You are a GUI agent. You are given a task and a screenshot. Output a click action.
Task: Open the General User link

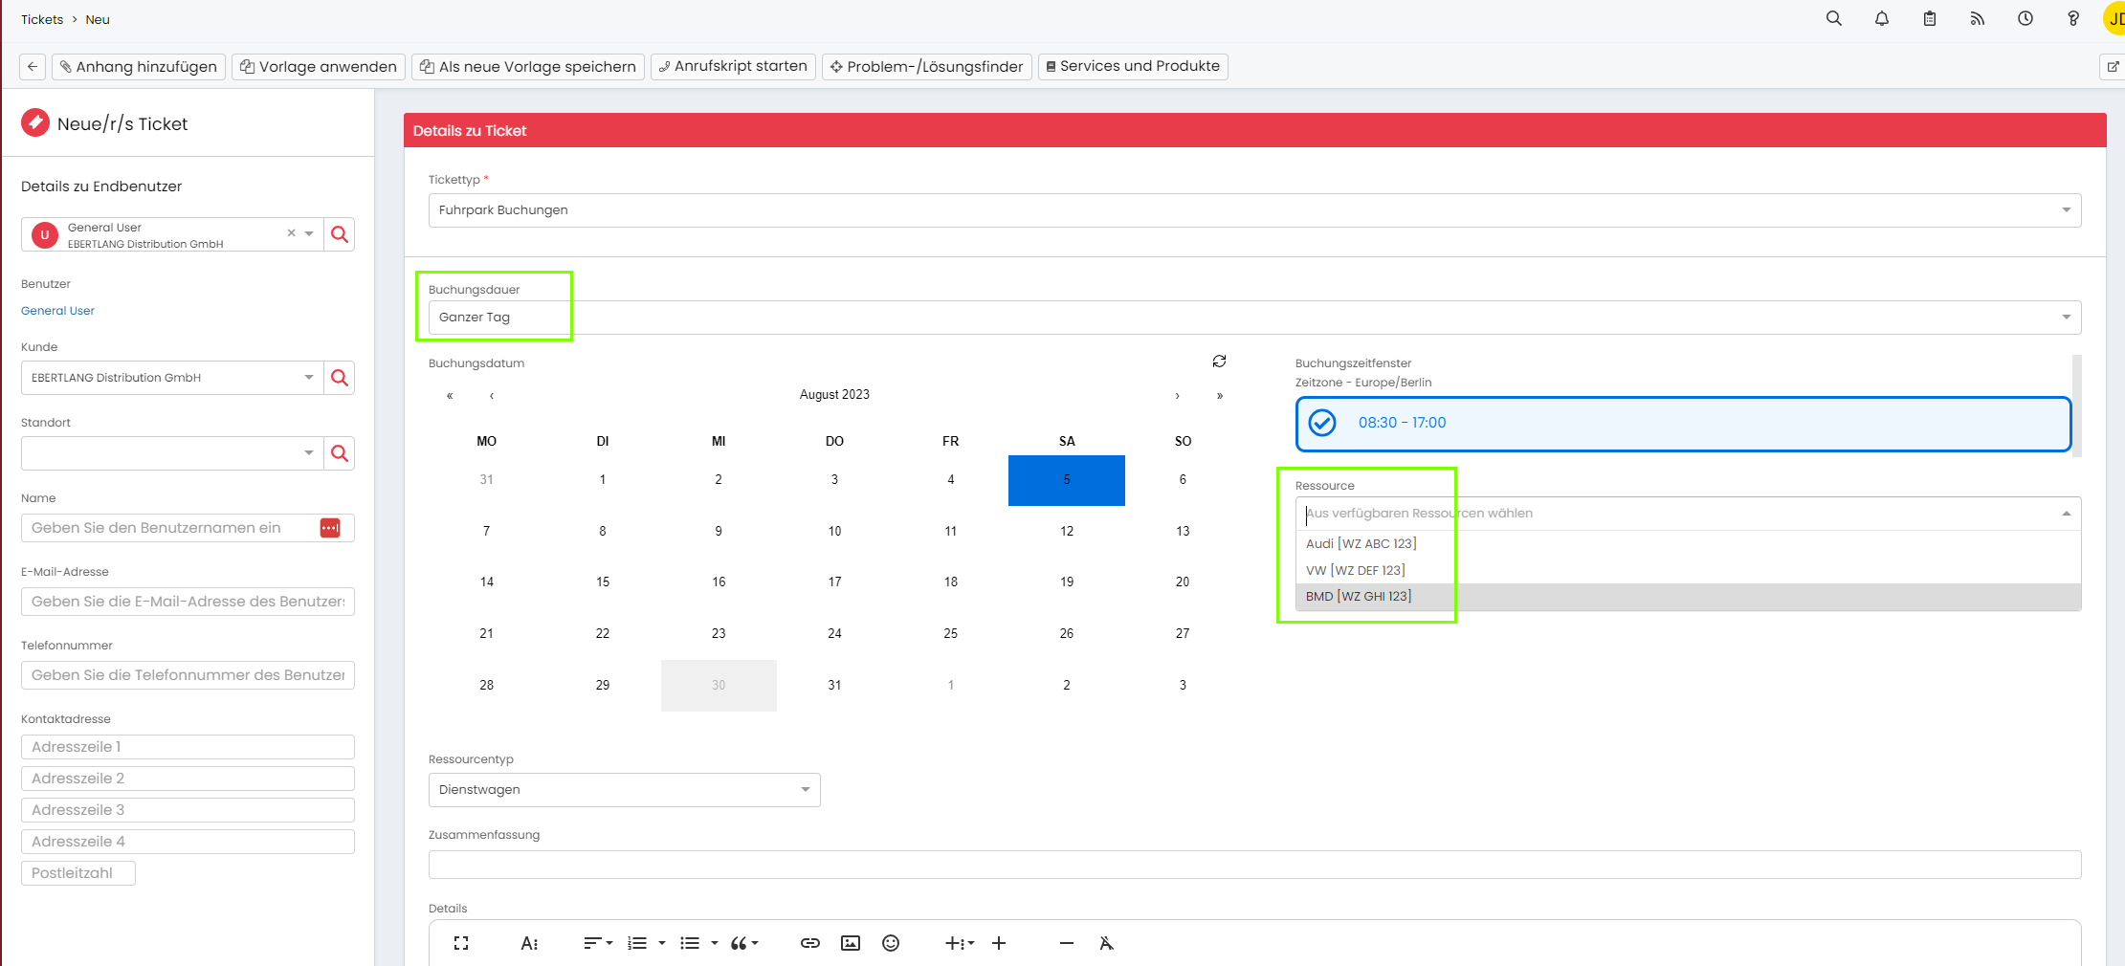(57, 311)
